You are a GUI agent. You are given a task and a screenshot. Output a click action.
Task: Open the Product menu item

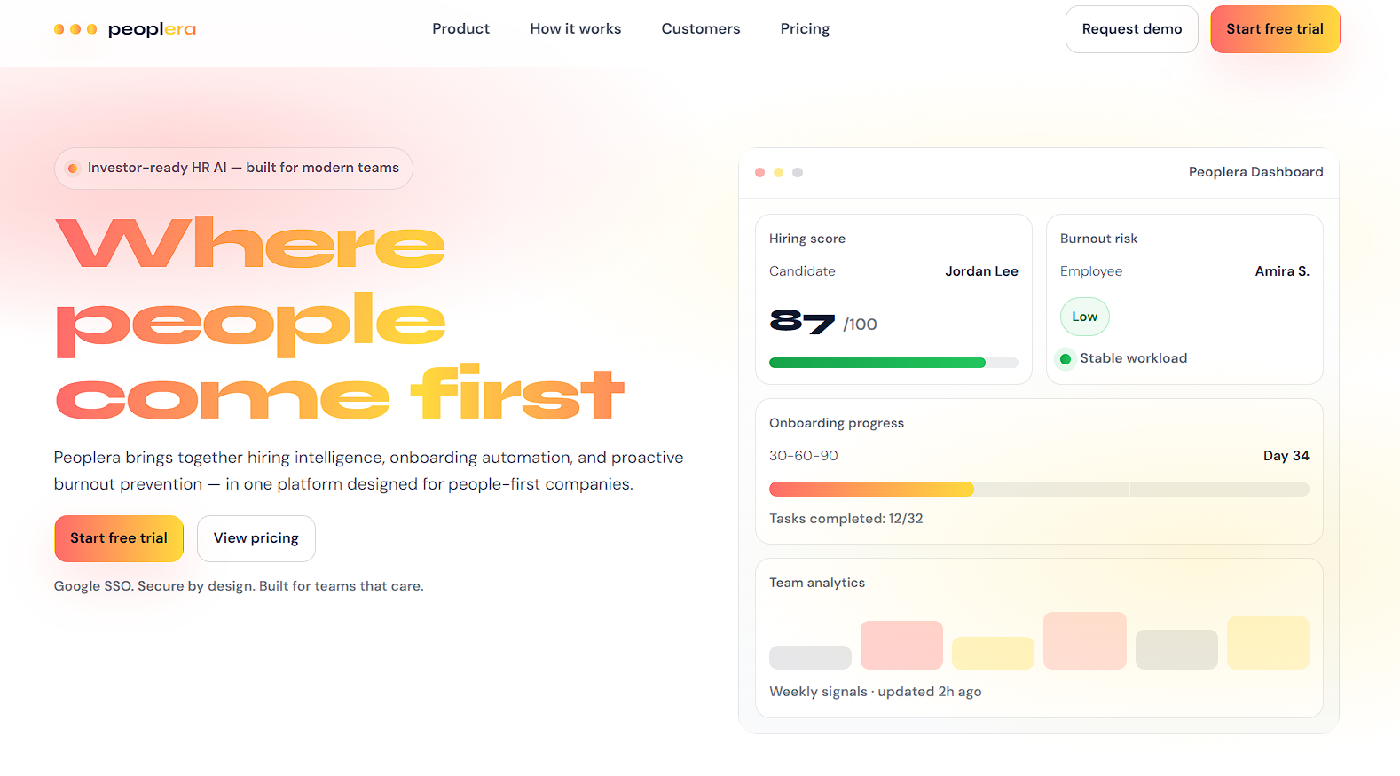pos(460,29)
